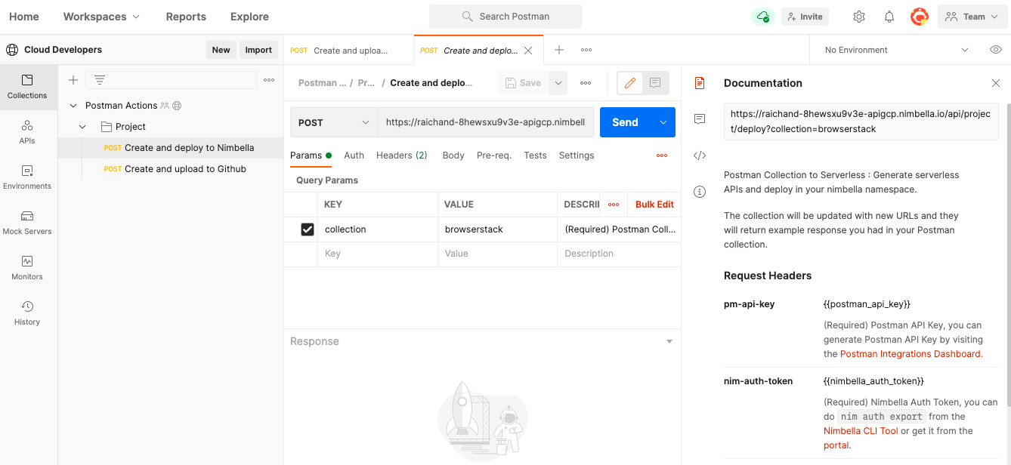Click the Save button
This screenshot has width=1011, height=465.
tap(524, 83)
